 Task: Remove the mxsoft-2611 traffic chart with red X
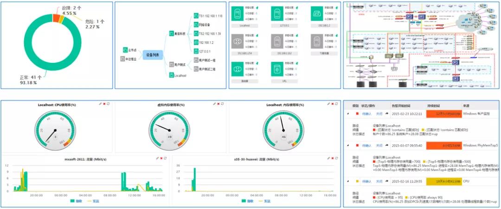point(161,159)
